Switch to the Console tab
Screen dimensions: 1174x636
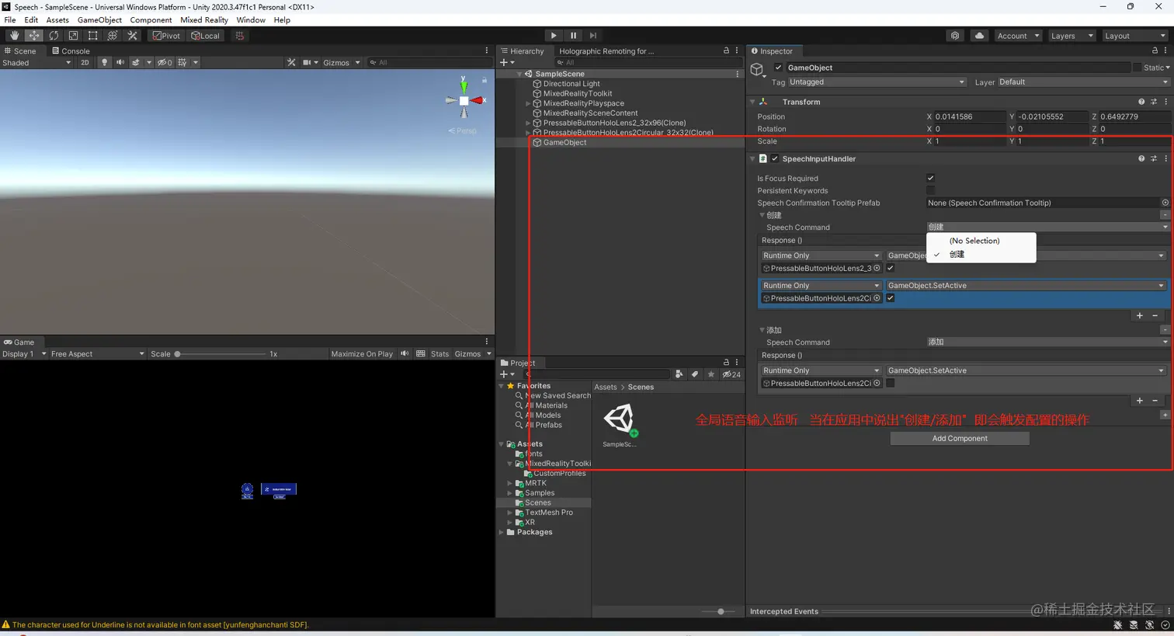(x=71, y=51)
